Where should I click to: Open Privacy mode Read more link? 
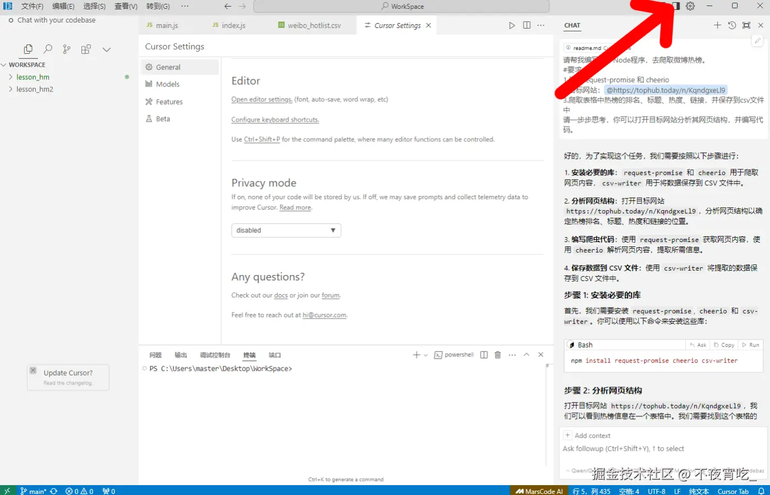coord(295,207)
